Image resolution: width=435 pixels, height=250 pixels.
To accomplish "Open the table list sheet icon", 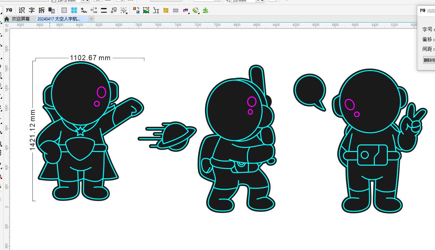I will 64,11.
